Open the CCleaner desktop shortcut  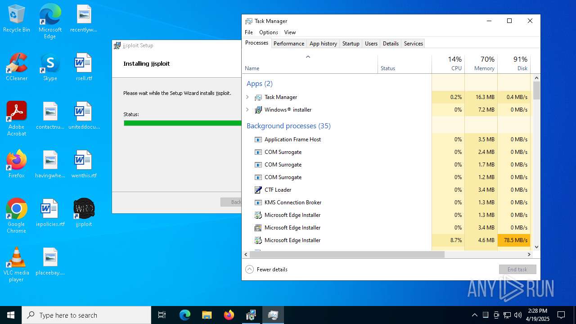(x=17, y=67)
